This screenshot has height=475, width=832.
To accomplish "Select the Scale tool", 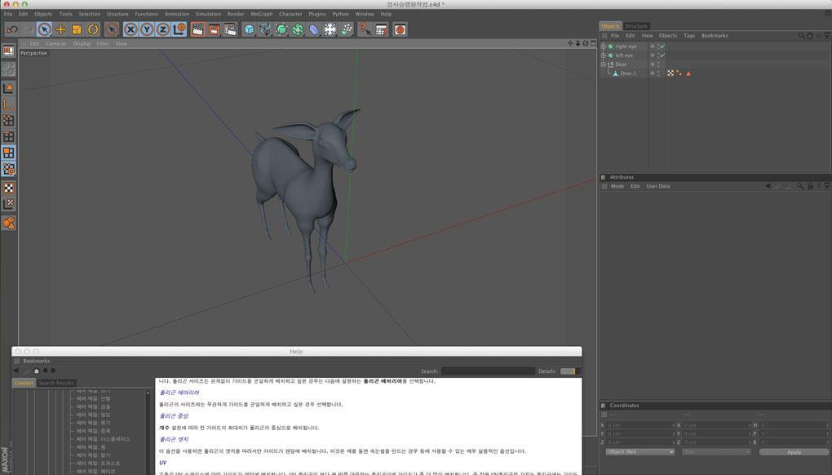I will 77,29.
